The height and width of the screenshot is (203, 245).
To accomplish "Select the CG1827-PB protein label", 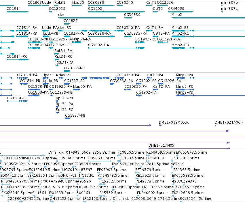I will coord(75,116).
